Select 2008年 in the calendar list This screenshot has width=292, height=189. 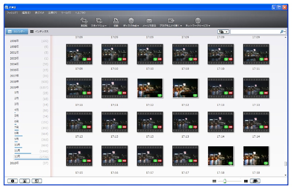click(15, 82)
